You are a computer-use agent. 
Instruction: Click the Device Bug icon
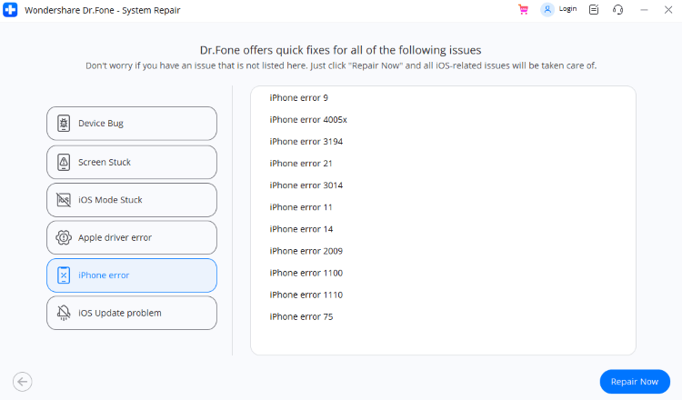point(64,124)
